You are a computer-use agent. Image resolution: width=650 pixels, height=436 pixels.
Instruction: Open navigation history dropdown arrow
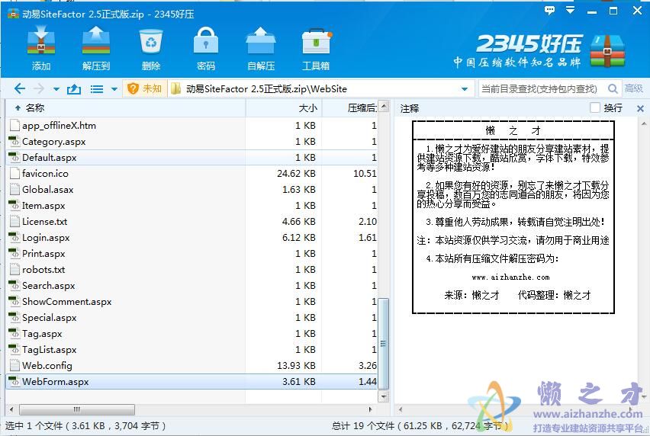click(56, 89)
